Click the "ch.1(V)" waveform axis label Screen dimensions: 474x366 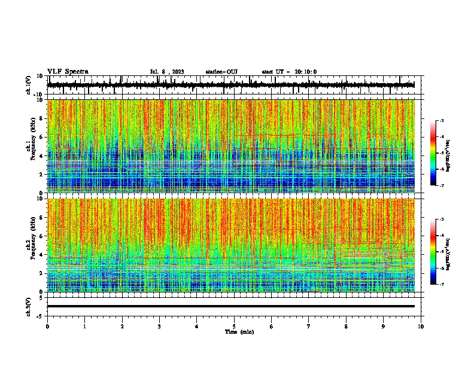29,85
